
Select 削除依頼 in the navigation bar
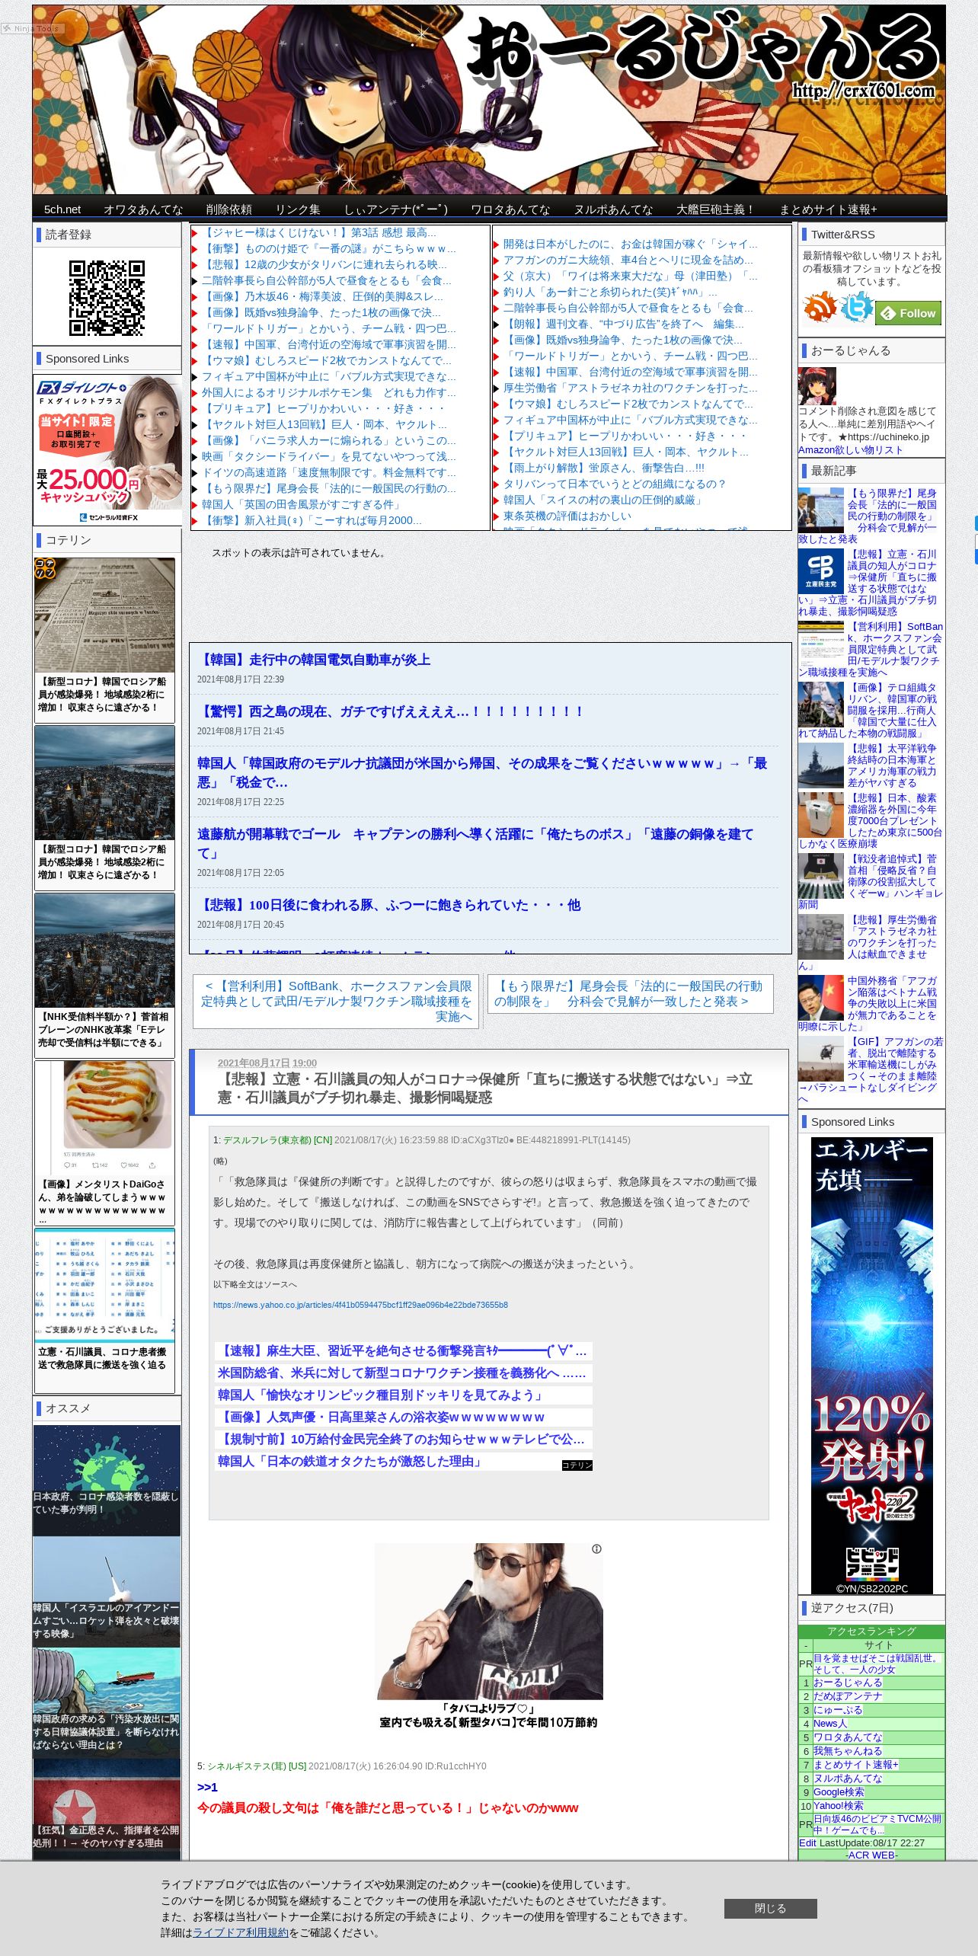(229, 209)
